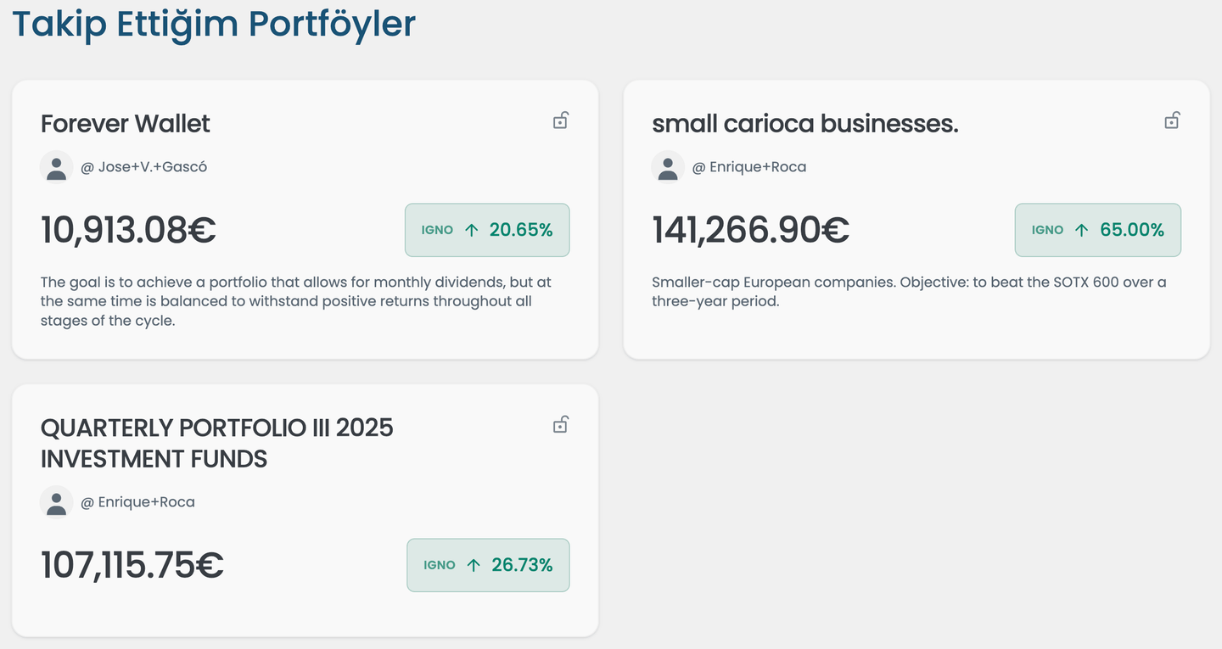Open QUARTERLY PORTFOLIO III 2025 INVESTMENT FUNDS title
Image resolution: width=1222 pixels, height=649 pixels.
[x=217, y=443]
